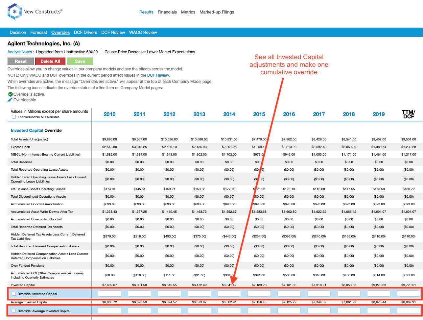Open DCF Review in blue bar
Image resolution: width=423 pixels, height=320 pixels.
(x=113, y=33)
